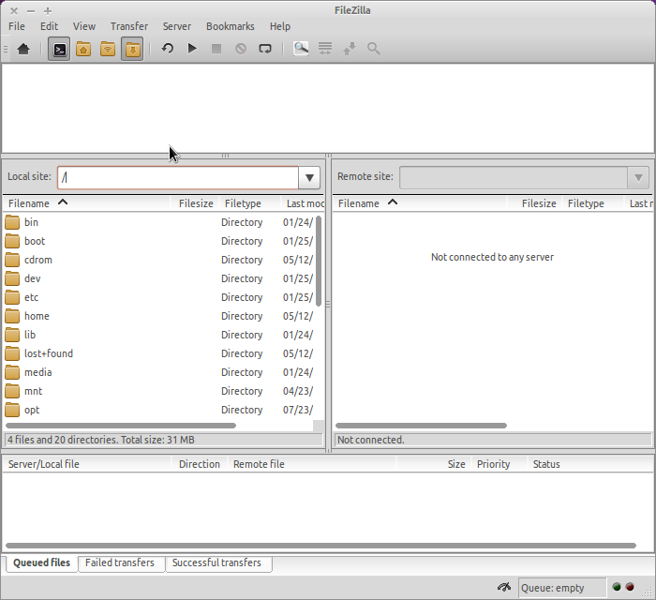Image resolution: width=656 pixels, height=600 pixels.
Task: Click the refresh file lists icon
Action: pyautogui.click(x=168, y=49)
